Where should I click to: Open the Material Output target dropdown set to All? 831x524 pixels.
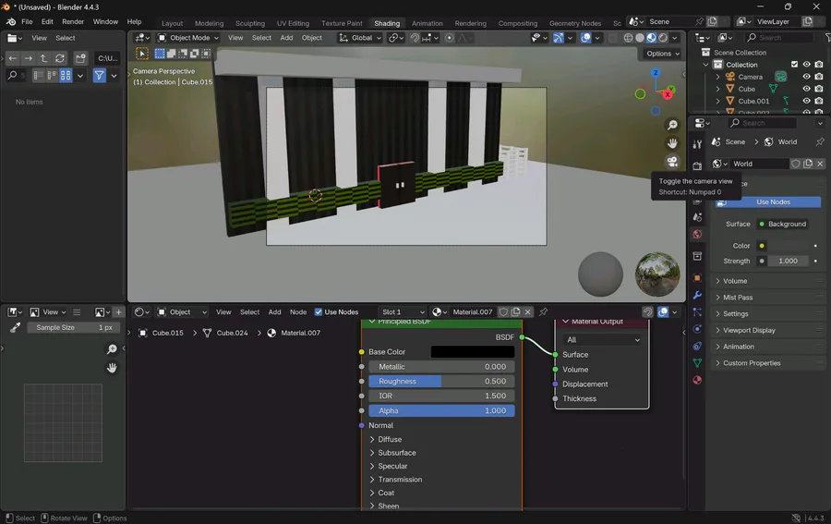pos(603,339)
